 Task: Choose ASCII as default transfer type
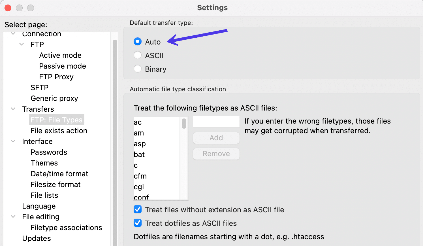pyautogui.click(x=138, y=55)
